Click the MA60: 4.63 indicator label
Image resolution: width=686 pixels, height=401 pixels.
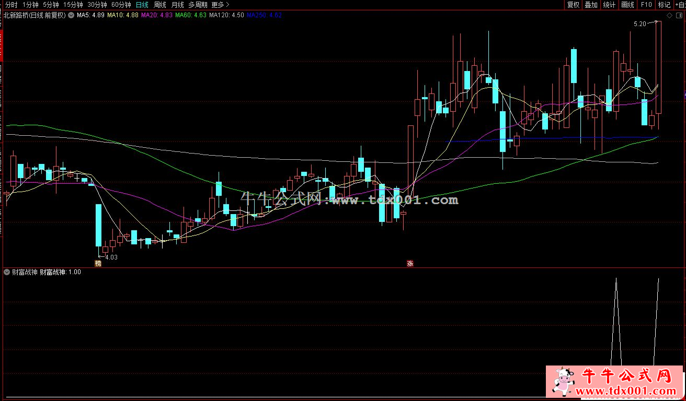point(191,15)
